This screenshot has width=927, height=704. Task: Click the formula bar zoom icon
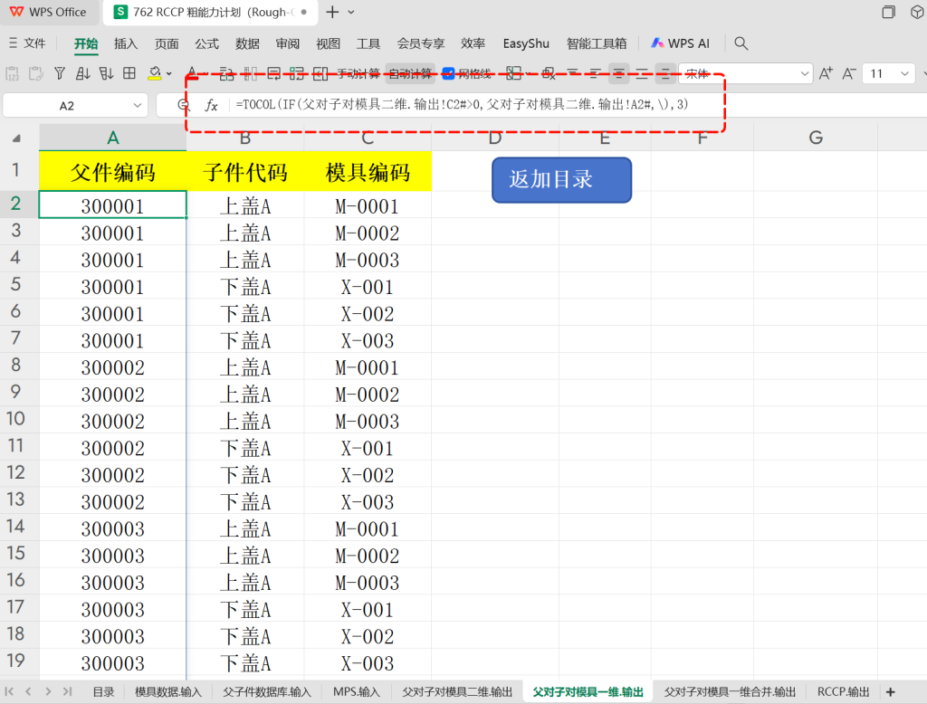(x=184, y=105)
